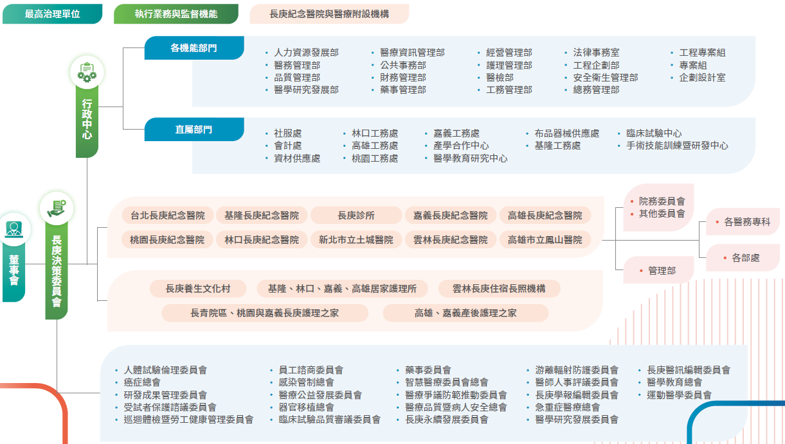
Task: Click 資材供應處 entry
Action: (297, 158)
